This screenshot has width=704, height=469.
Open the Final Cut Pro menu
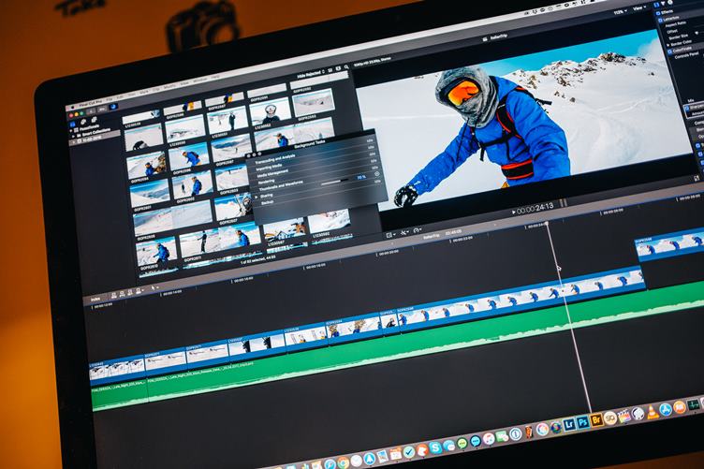91,102
